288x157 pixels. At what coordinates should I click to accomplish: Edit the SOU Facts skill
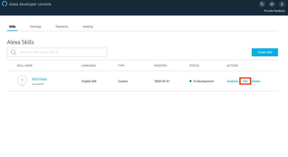click(x=245, y=81)
